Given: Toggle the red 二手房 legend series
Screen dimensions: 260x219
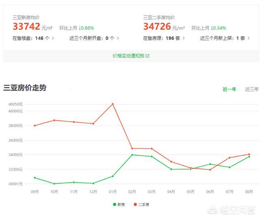Looking at the screenshot, I should click(141, 205).
